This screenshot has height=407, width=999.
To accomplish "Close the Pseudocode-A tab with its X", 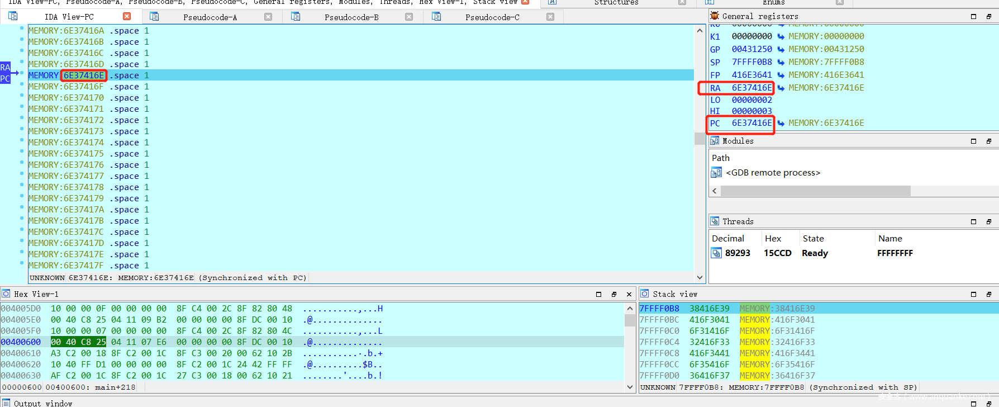I will coord(268,17).
